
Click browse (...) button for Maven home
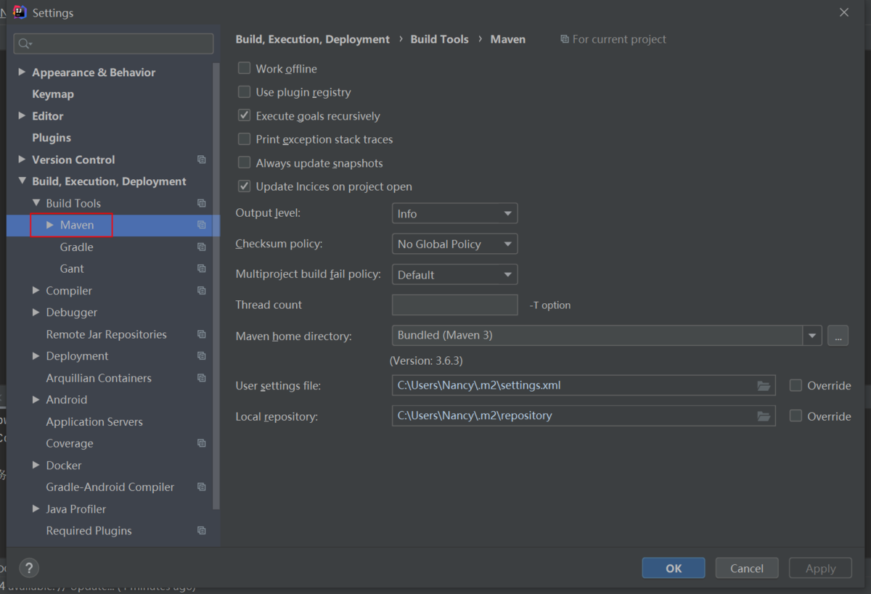pyautogui.click(x=838, y=336)
